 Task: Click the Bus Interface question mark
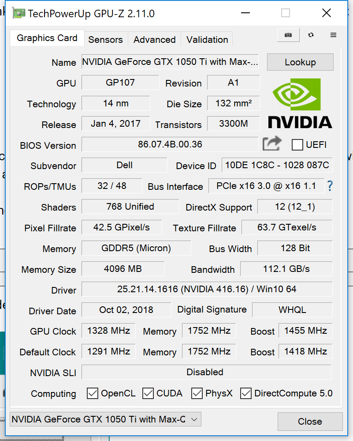tap(330, 186)
